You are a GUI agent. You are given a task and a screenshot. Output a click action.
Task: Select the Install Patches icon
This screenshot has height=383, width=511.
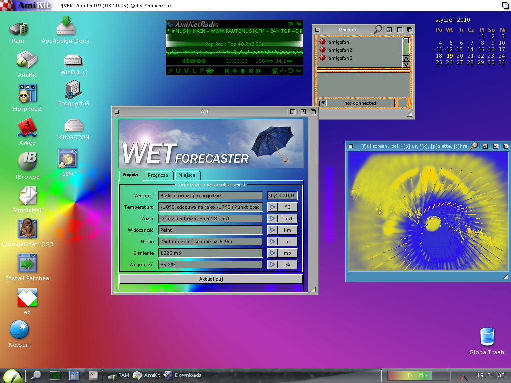tap(28, 263)
